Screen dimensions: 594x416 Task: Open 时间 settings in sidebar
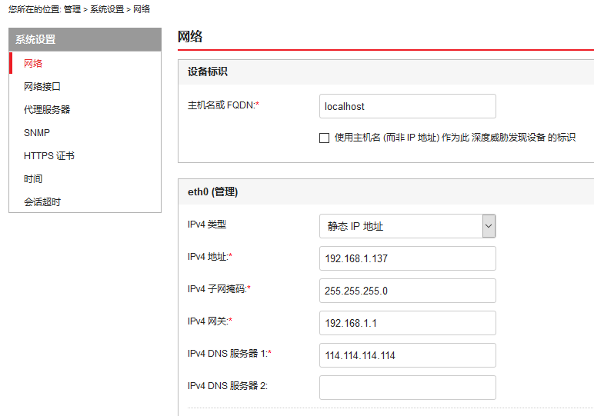pyautogui.click(x=33, y=178)
